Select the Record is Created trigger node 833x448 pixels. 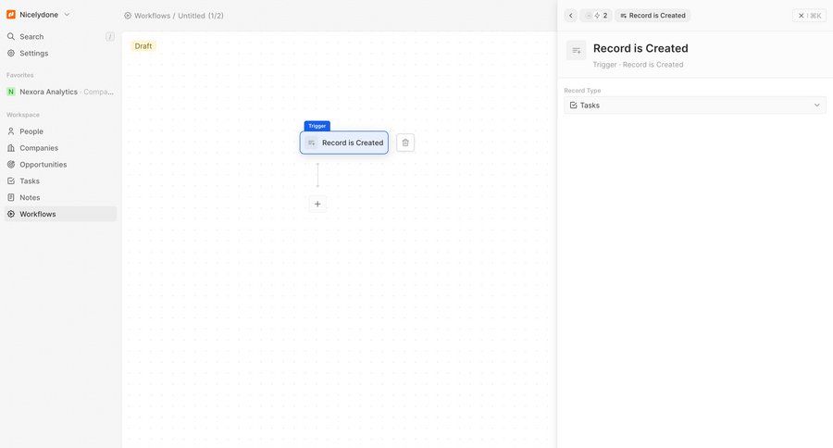pos(344,143)
